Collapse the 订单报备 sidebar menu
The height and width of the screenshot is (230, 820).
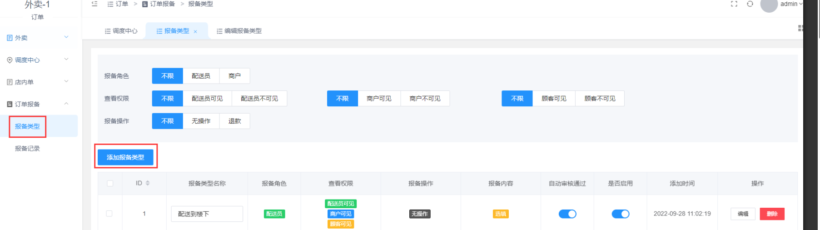tap(39, 104)
